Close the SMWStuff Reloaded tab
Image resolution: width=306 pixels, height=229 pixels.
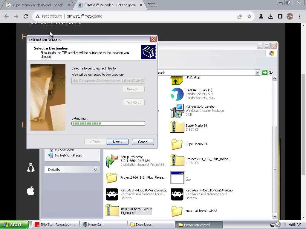pyautogui.click(x=141, y=5)
